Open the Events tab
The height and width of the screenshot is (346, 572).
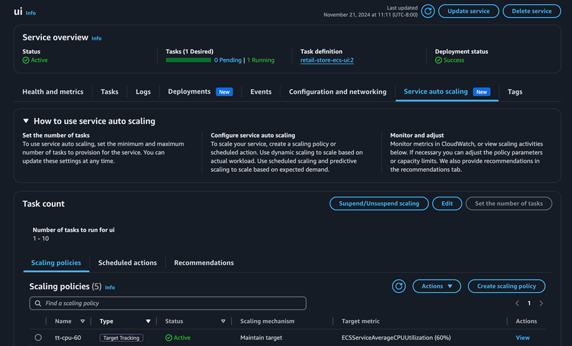tap(261, 92)
